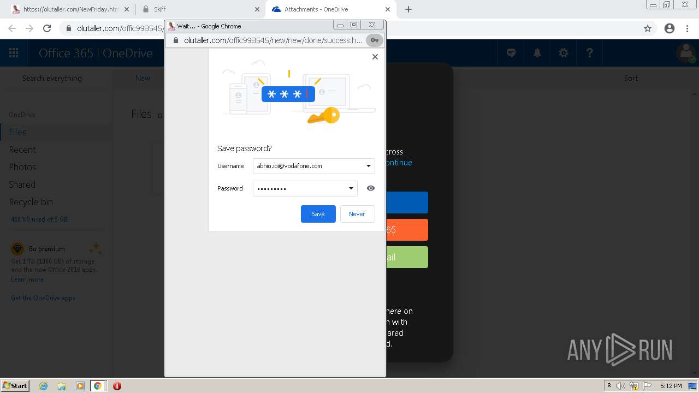Click the 410 KB used storage link
The image size is (699, 393).
(x=39, y=219)
